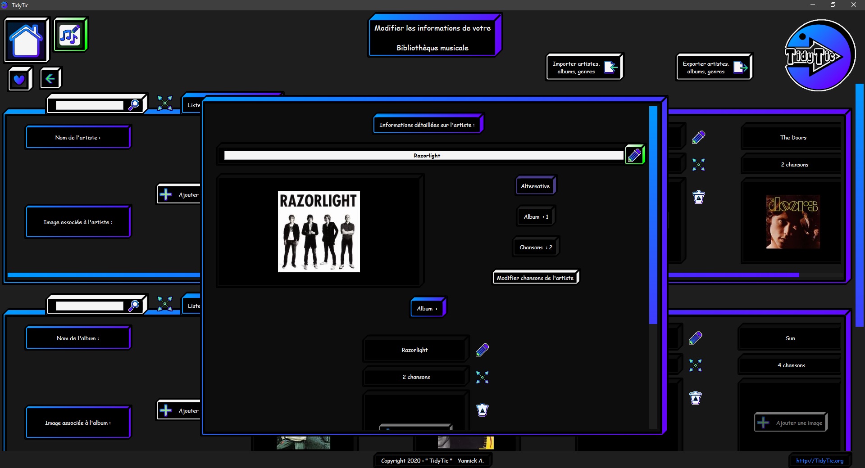Click Informations détaillées sur l'artiste header
The width and height of the screenshot is (865, 468).
(x=428, y=125)
